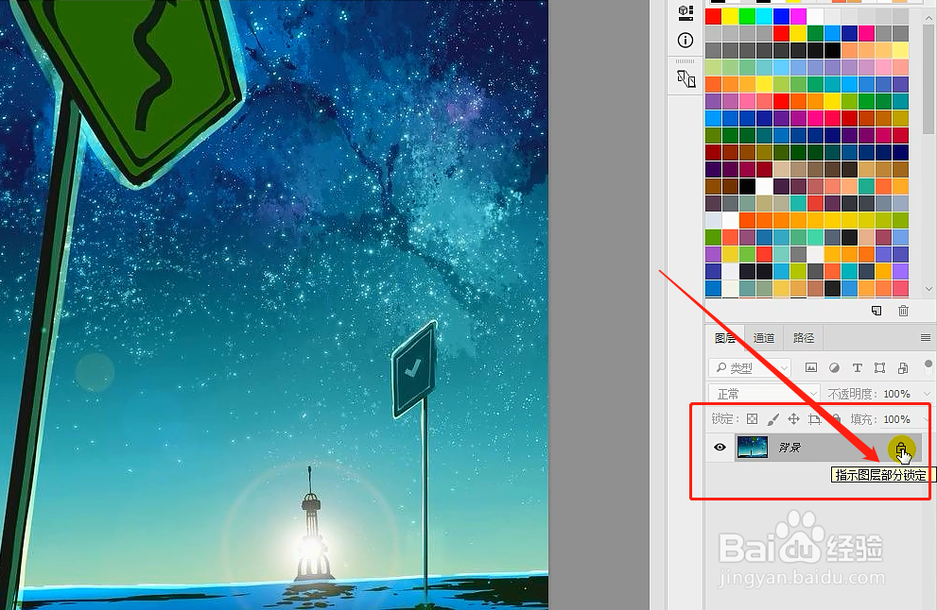Open the 类型 layer filter dropdown

750,367
